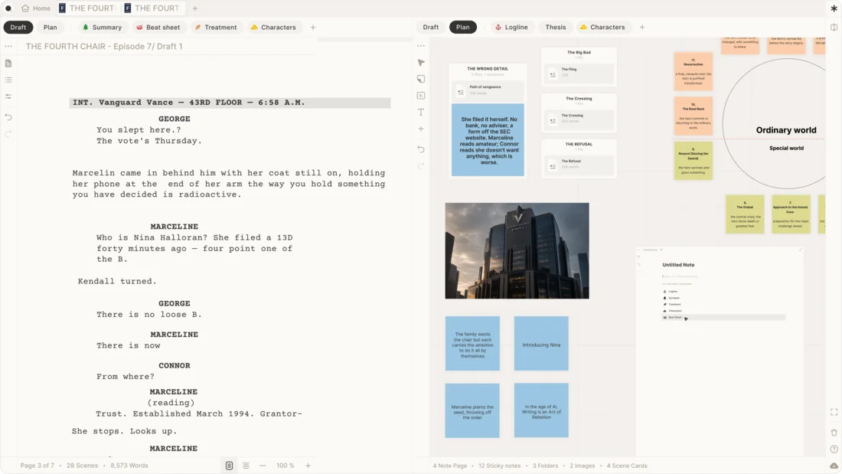Select the Marceline plants the seed sticky
This screenshot has width=842, height=474.
click(x=472, y=410)
